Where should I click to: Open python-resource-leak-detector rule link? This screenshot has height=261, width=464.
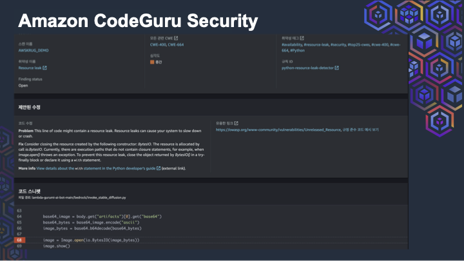tap(307, 68)
